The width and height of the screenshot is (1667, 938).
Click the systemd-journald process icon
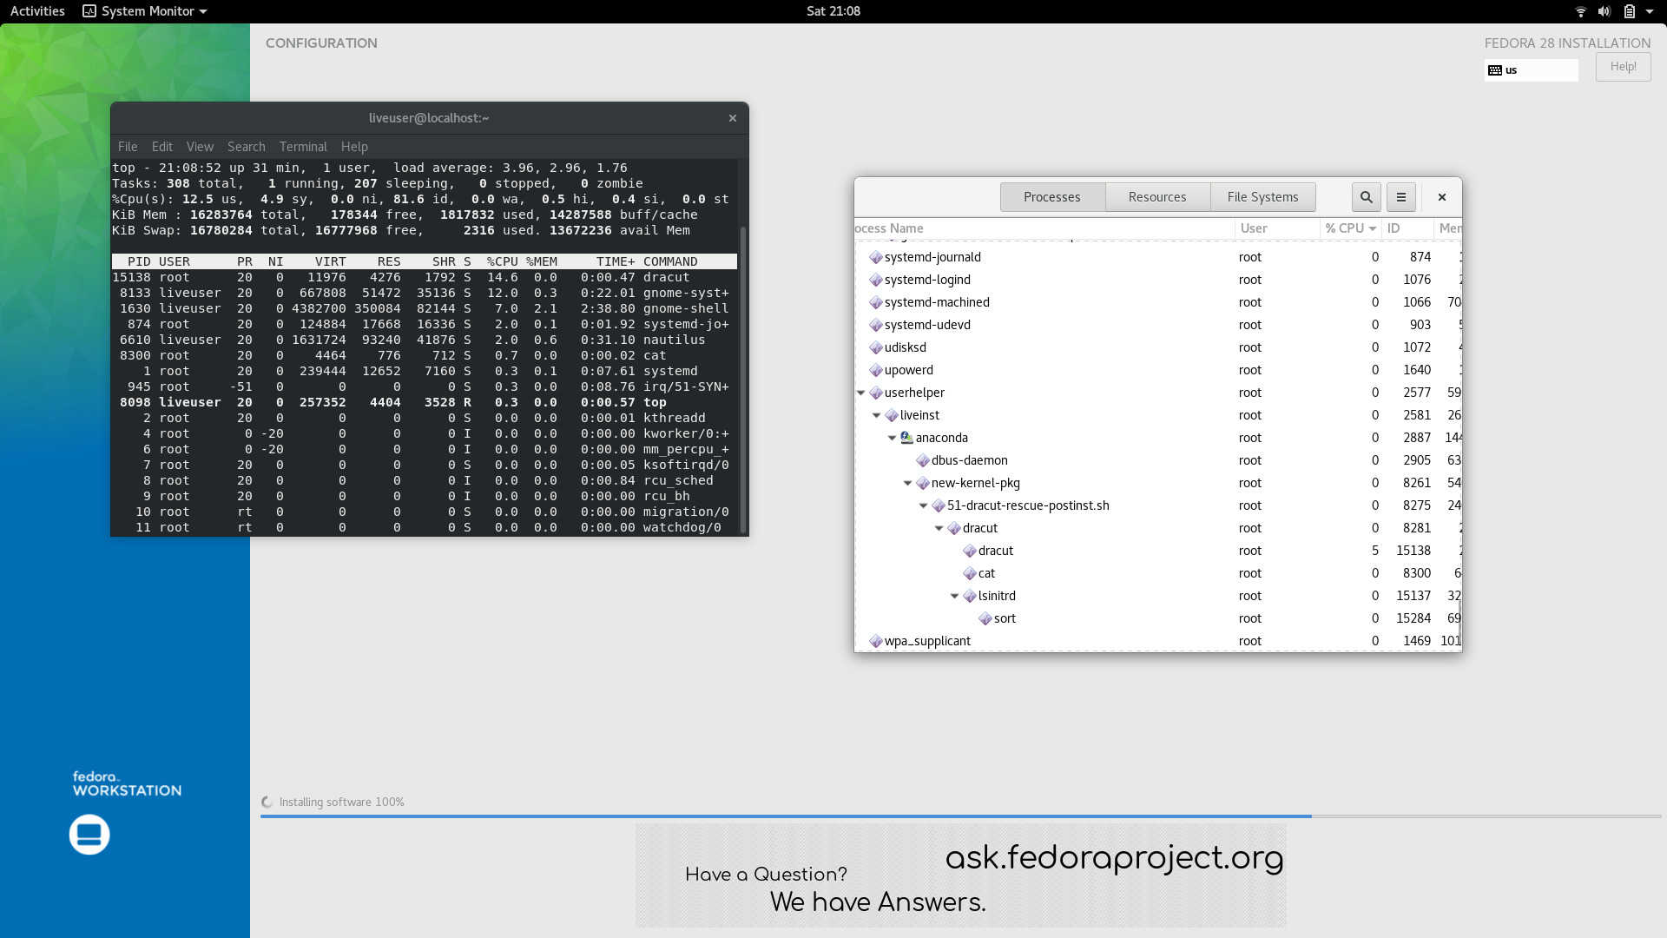[x=875, y=257]
